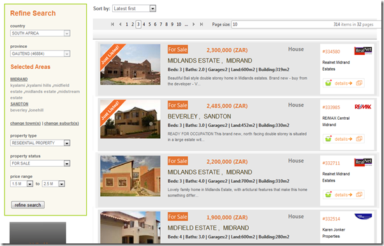
Task: Go to results page 8
Action: (x=166, y=24)
